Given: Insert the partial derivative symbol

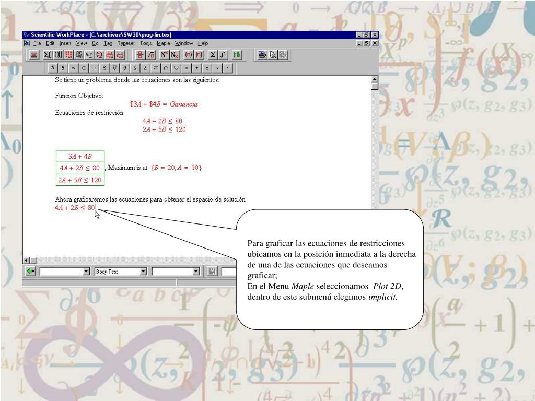Looking at the screenshot, I should (x=124, y=68).
